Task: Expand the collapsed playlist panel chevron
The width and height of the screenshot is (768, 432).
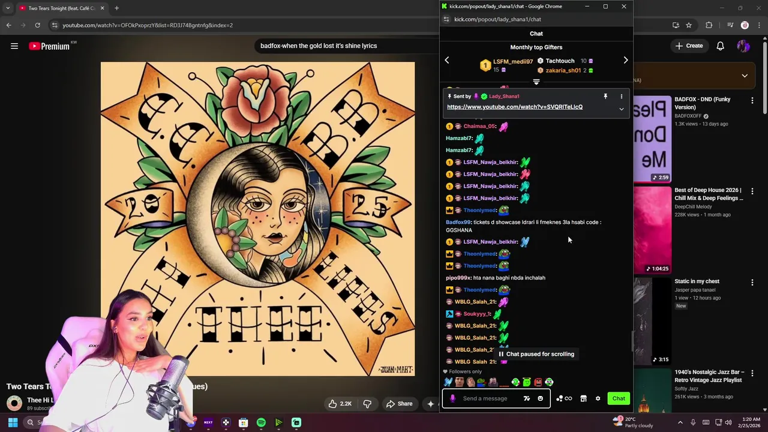Action: [x=745, y=76]
